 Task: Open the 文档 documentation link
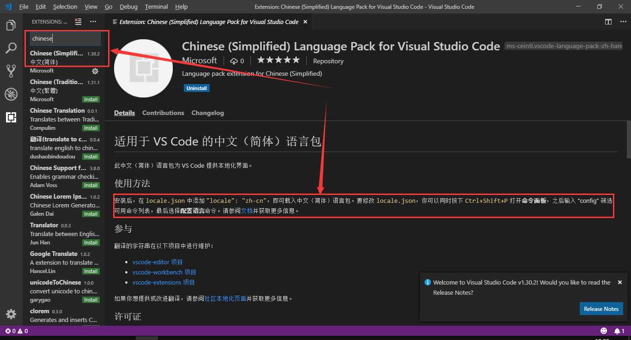247,211
